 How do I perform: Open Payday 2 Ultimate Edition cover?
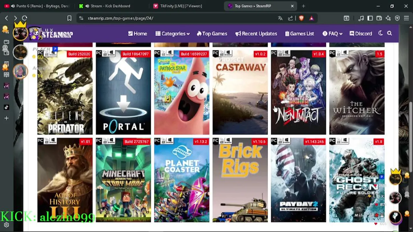[298, 180]
